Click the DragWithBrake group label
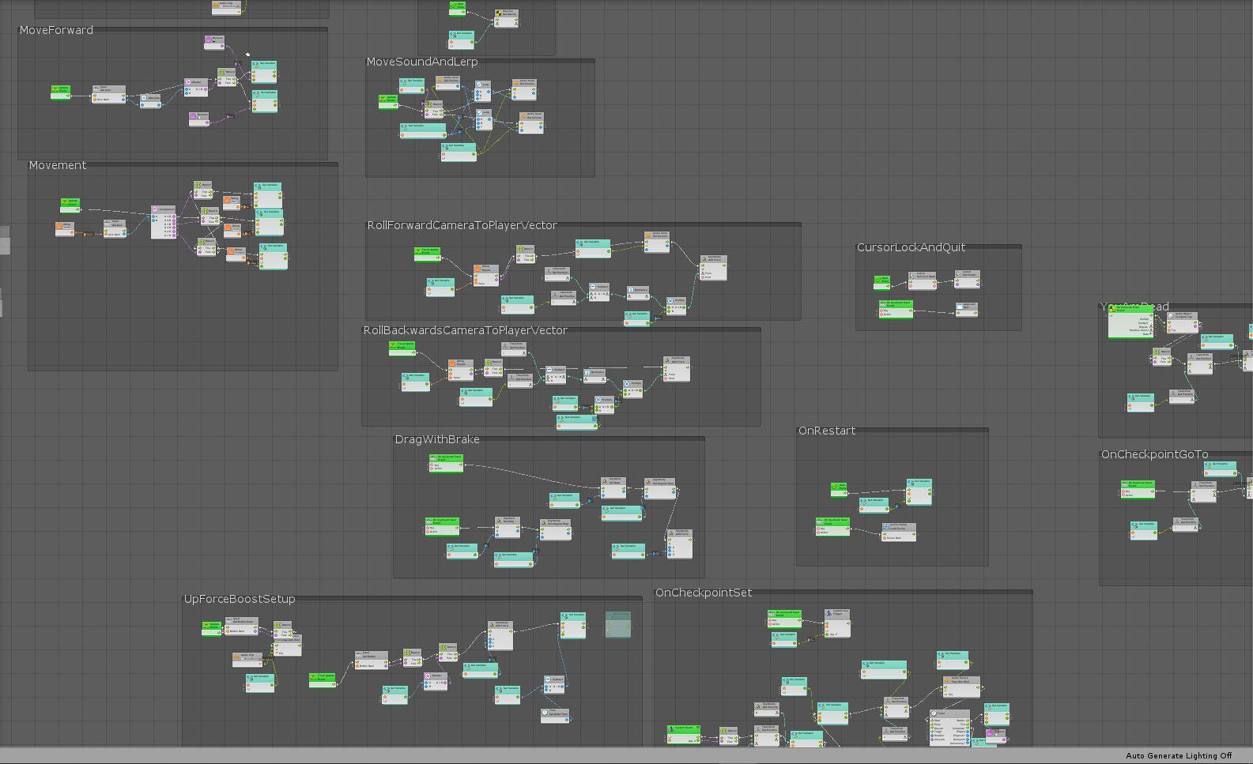The height and width of the screenshot is (764, 1253). (x=437, y=439)
